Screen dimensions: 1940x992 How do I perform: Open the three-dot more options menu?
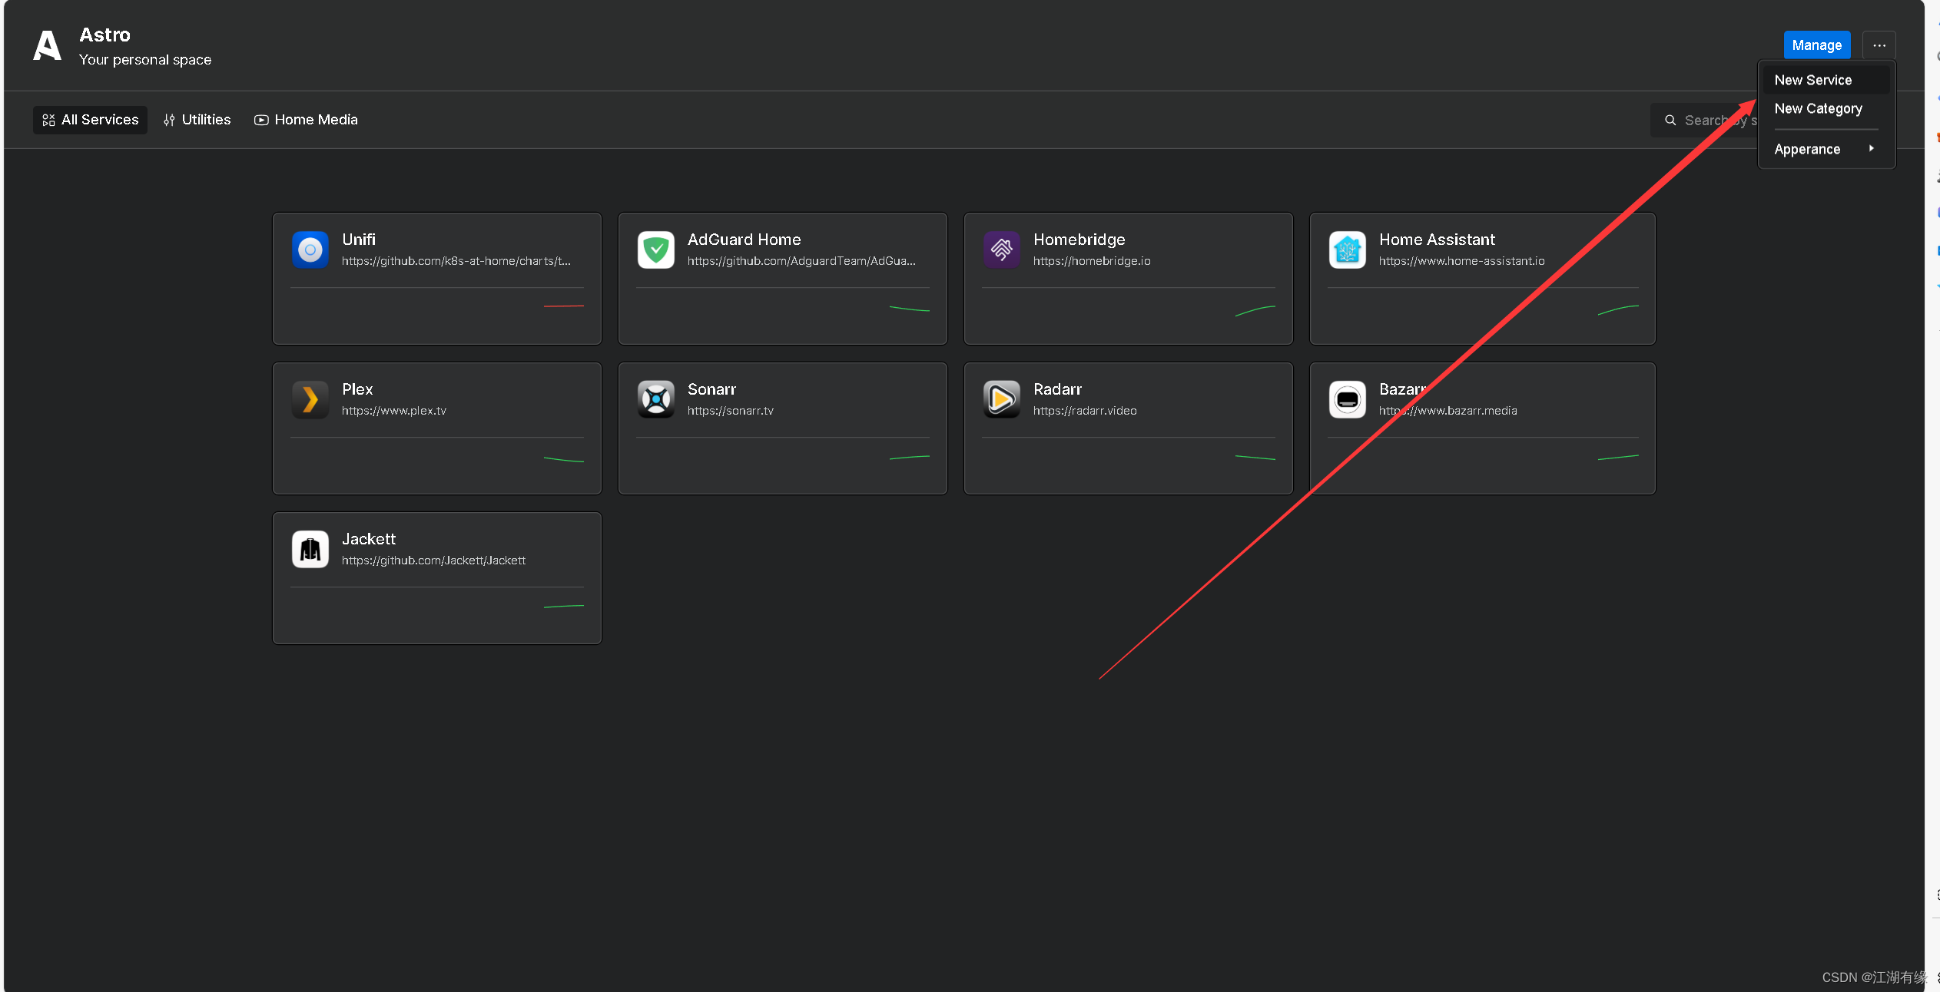pyautogui.click(x=1879, y=45)
